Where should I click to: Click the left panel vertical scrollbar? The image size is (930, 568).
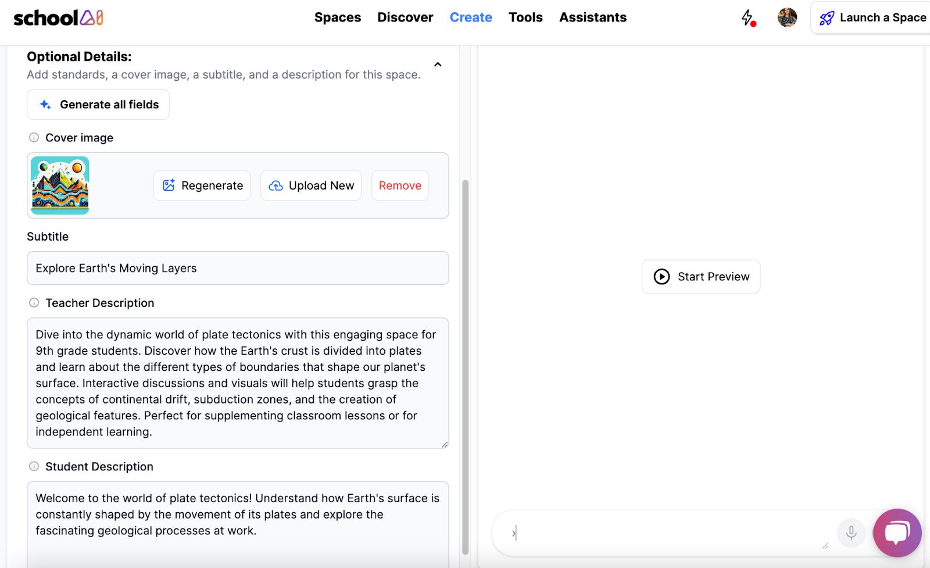point(465,366)
